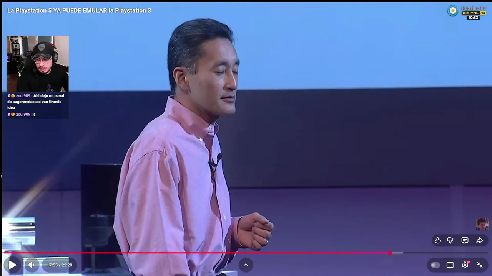
Task: Like the video with thumbs up
Action: pyautogui.click(x=438, y=240)
